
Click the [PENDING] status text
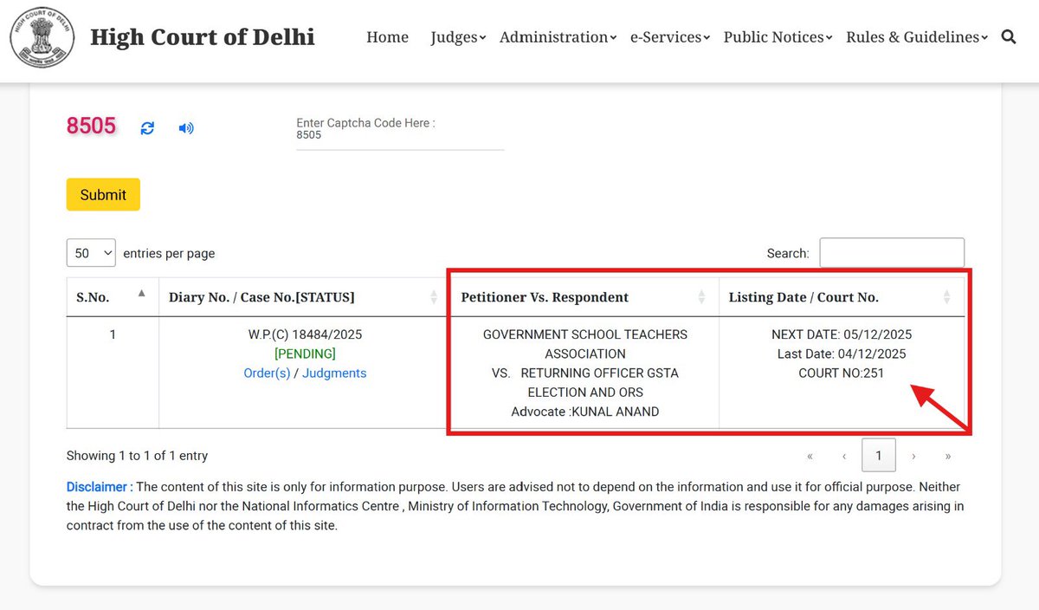coord(305,354)
